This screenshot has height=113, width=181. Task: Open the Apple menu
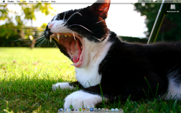tap(4, 1)
